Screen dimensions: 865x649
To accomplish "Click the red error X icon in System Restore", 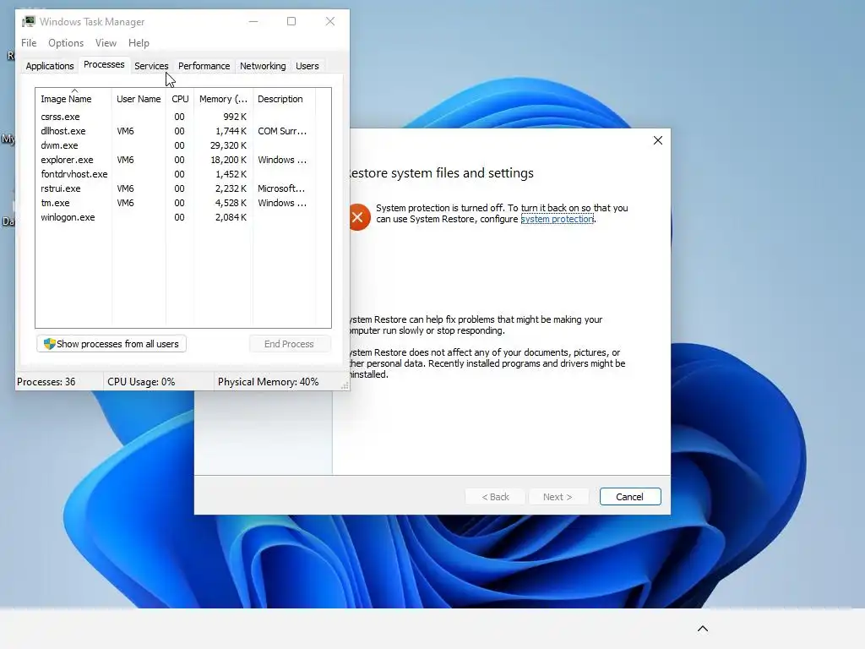I will pos(358,217).
